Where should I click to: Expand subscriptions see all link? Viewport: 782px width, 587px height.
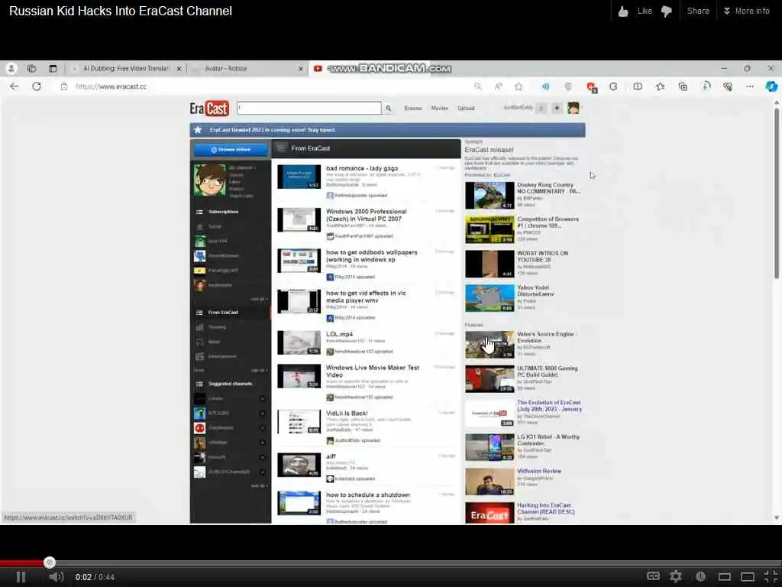click(x=259, y=299)
